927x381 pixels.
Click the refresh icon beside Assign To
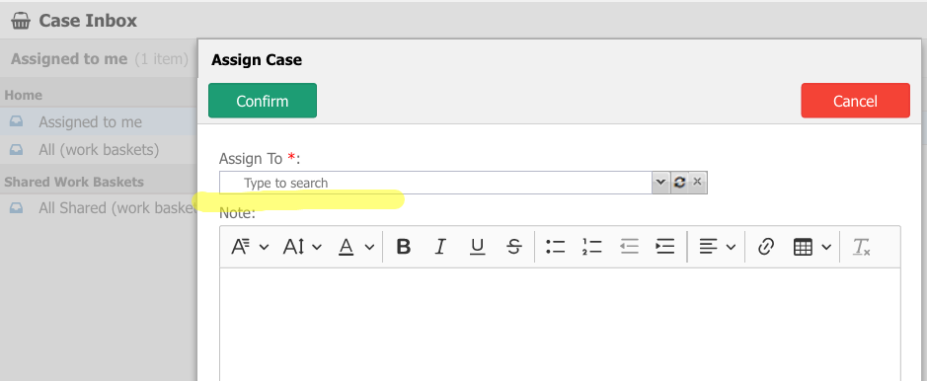[x=679, y=183]
